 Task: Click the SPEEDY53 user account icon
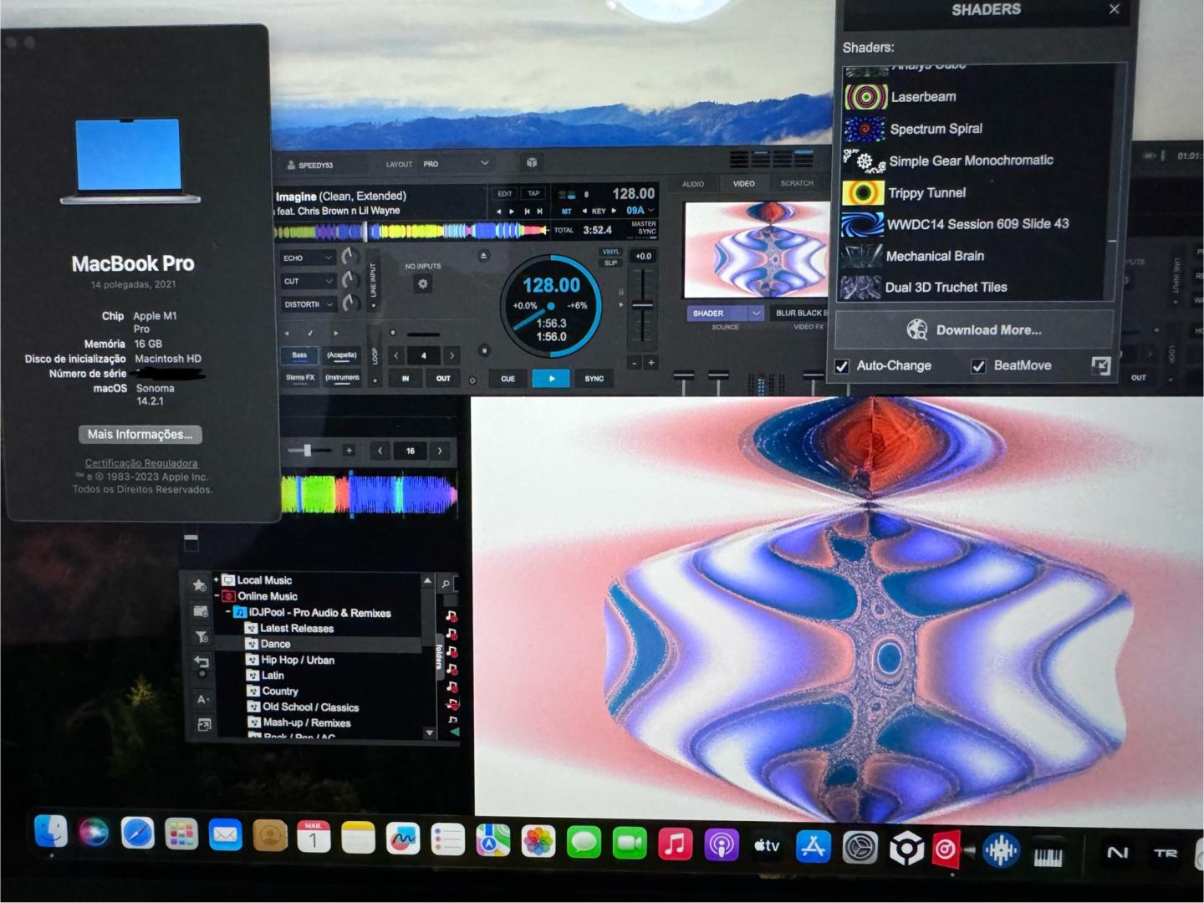coord(291,165)
